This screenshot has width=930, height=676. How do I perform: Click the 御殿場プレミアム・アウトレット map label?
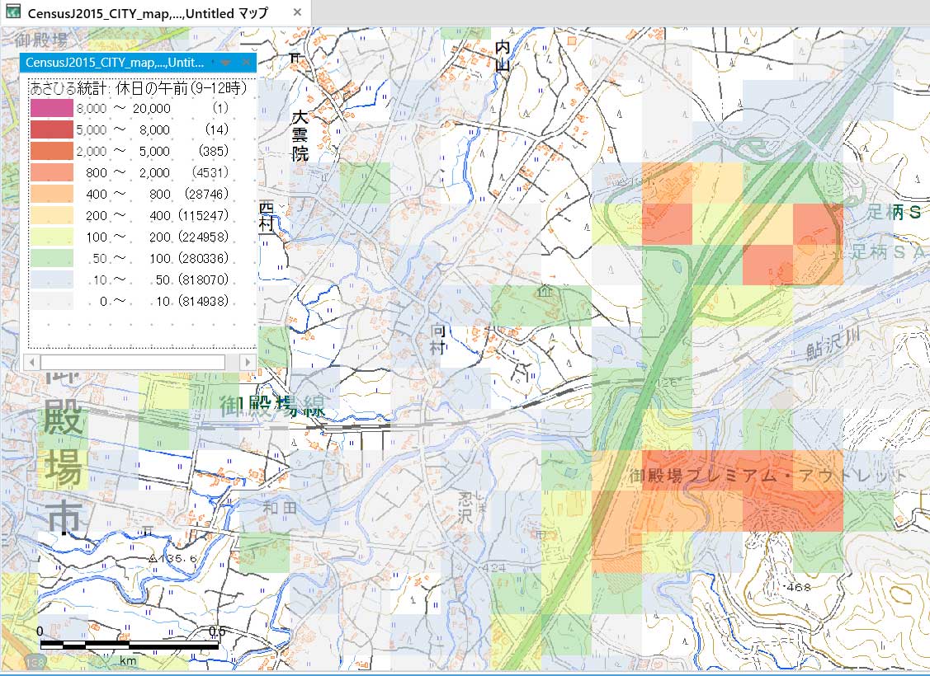[767, 476]
